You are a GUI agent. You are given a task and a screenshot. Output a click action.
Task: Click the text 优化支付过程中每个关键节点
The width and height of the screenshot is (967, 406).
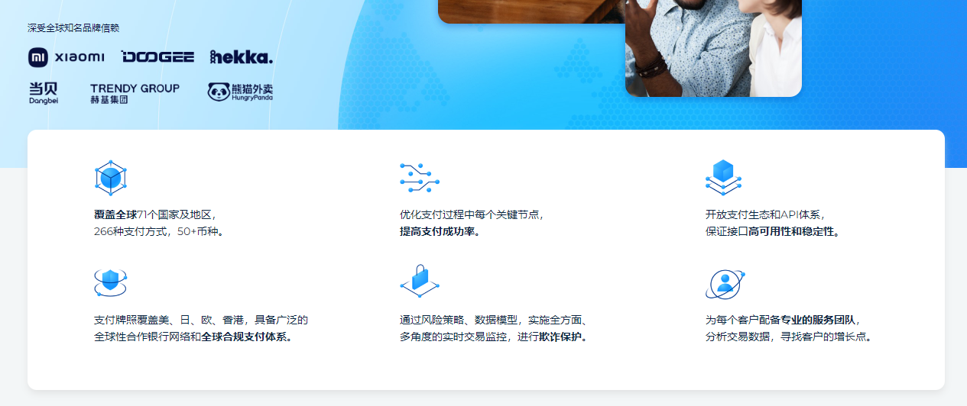(x=472, y=214)
